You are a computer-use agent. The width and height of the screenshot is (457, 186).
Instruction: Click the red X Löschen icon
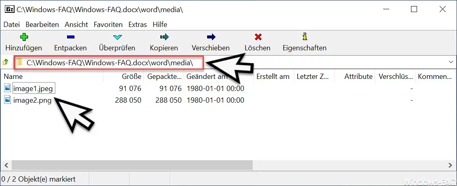click(x=258, y=37)
